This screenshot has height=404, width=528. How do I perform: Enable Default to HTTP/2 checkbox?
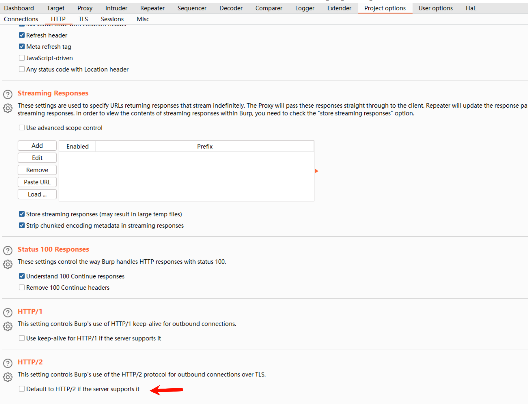pos(22,389)
